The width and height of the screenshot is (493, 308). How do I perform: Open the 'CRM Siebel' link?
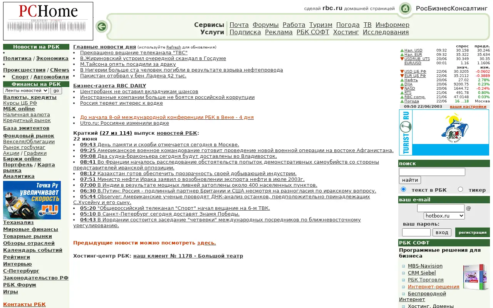click(422, 273)
